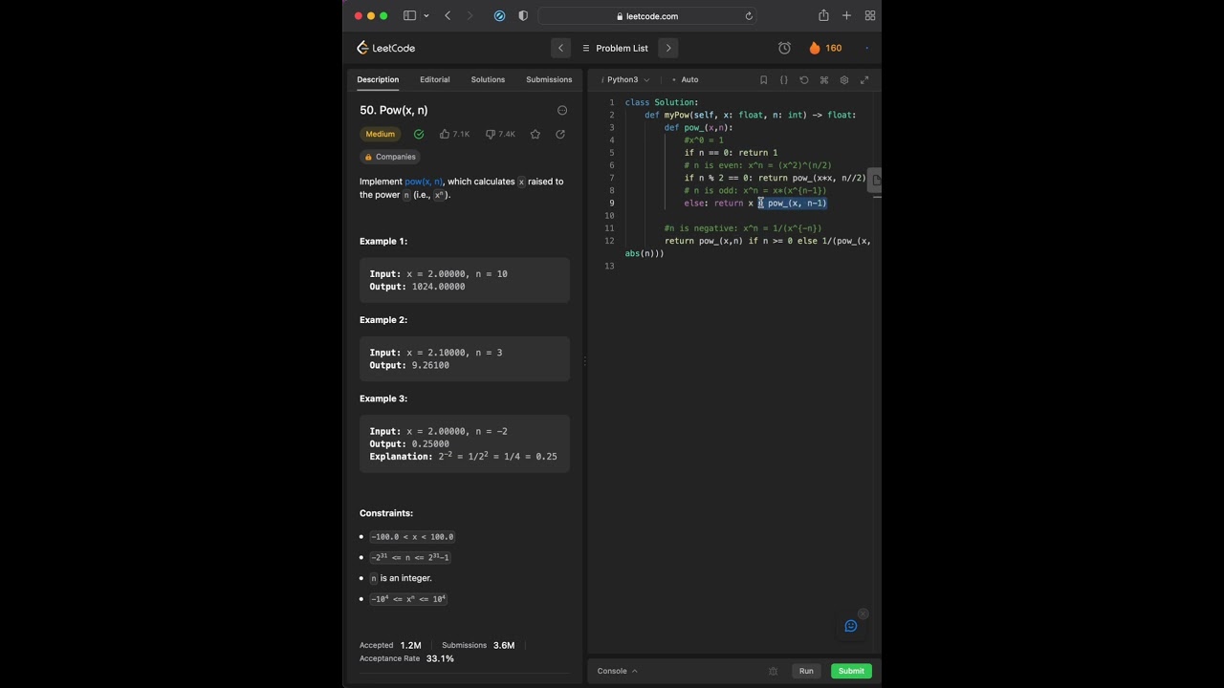Share the problem via share icon
The width and height of the screenshot is (1224, 688).
click(560, 134)
